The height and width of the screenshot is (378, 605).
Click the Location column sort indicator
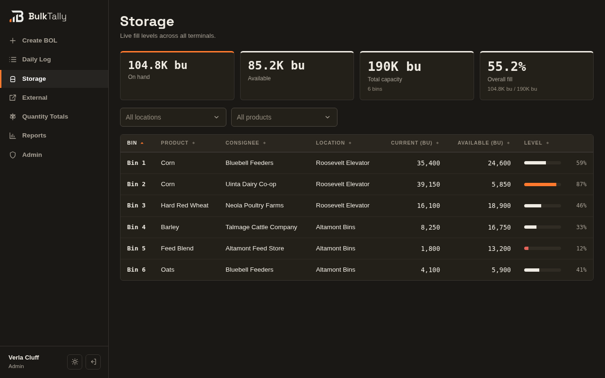[350, 143]
